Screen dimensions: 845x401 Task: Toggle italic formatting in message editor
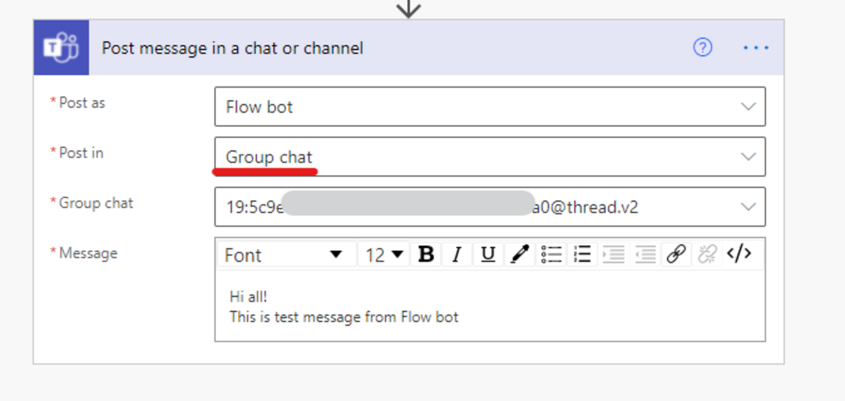(457, 255)
